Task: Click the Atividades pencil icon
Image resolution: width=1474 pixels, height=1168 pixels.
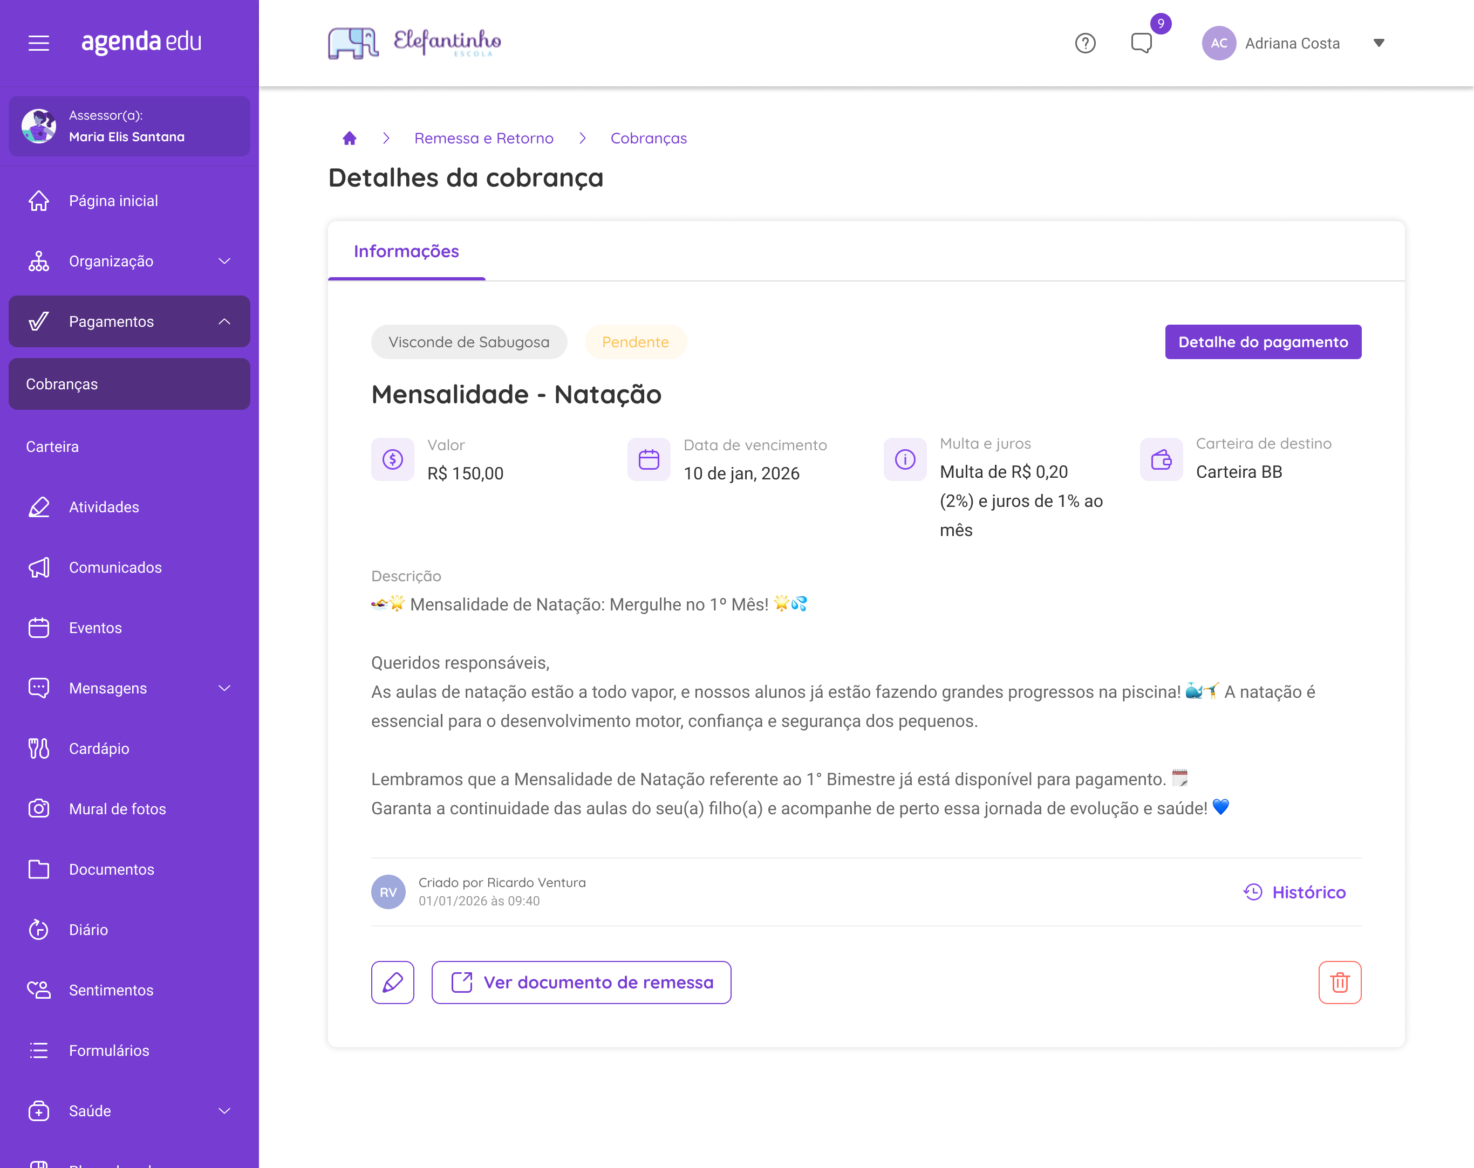Action: [x=39, y=507]
